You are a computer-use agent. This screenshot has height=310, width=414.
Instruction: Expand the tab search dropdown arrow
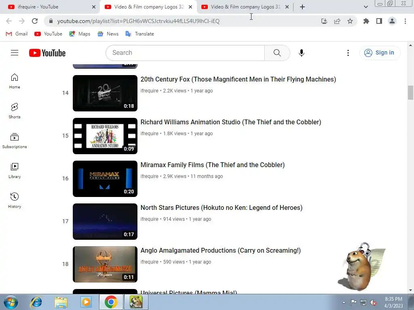point(365,7)
